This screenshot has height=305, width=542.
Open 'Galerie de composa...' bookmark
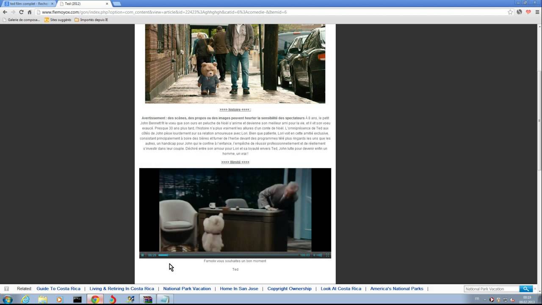21,19
